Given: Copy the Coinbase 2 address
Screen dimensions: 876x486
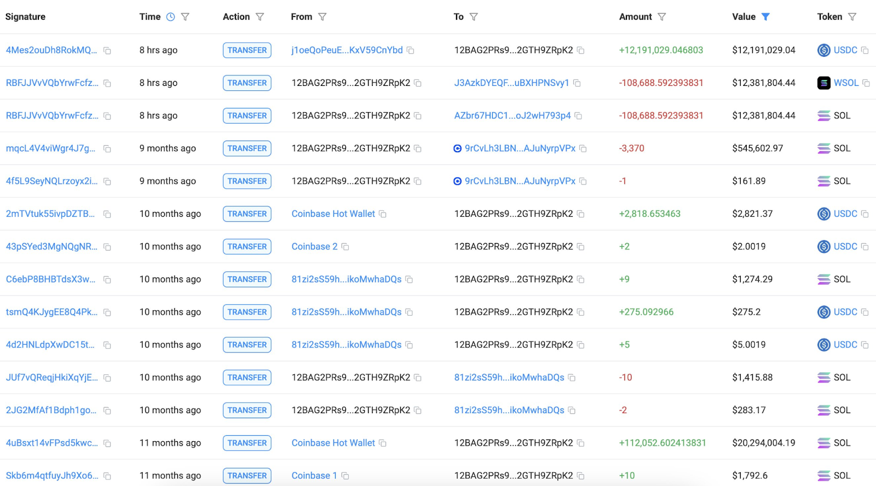Looking at the screenshot, I should [345, 247].
